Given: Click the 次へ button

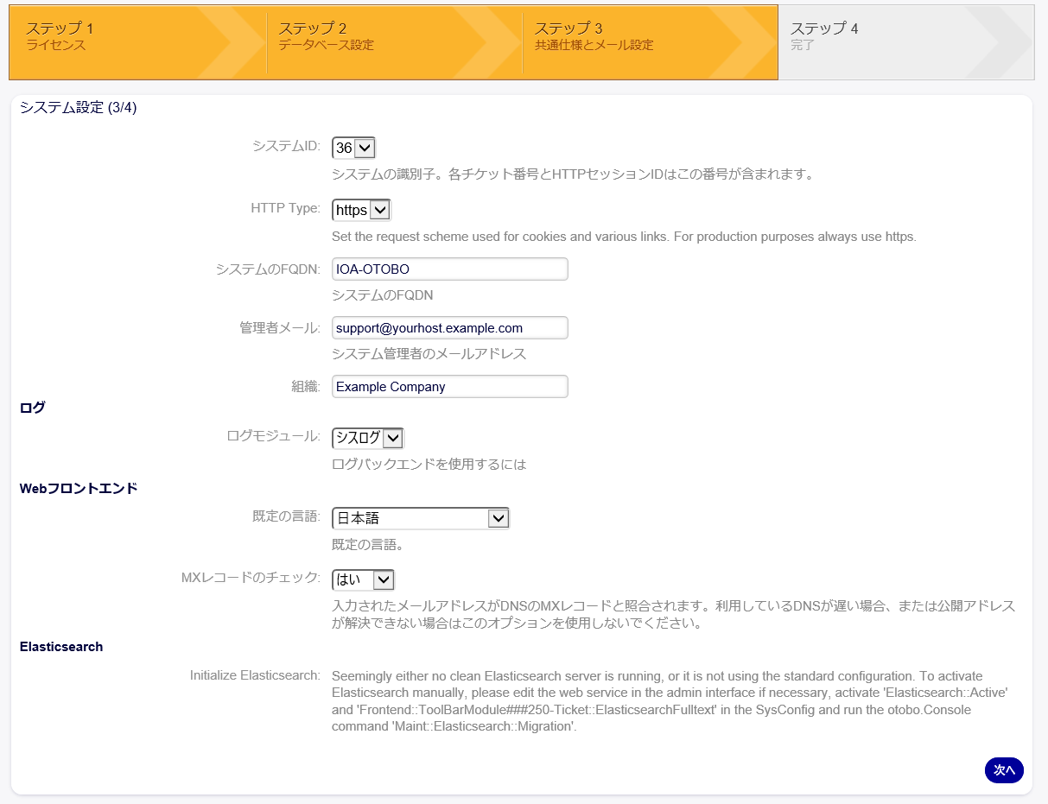Looking at the screenshot, I should pyautogui.click(x=1004, y=770).
